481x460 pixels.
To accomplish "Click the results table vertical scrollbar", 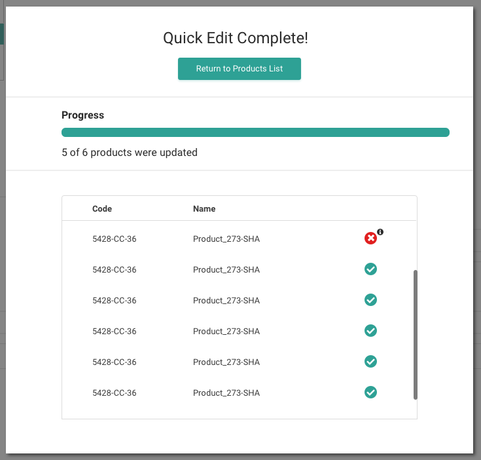I will tap(416, 335).
